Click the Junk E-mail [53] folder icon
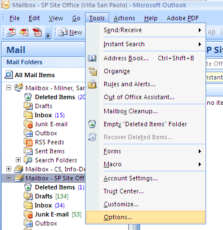The width and height of the screenshot is (223, 230). tap(28, 214)
